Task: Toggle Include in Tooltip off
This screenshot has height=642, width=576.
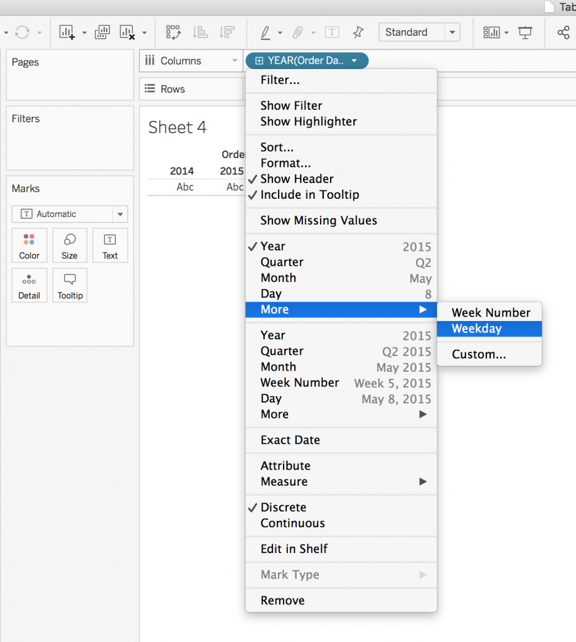Action: pos(309,194)
